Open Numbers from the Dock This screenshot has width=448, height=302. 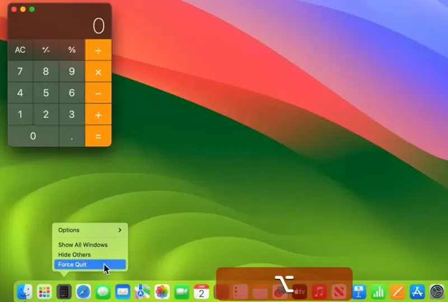point(378,292)
